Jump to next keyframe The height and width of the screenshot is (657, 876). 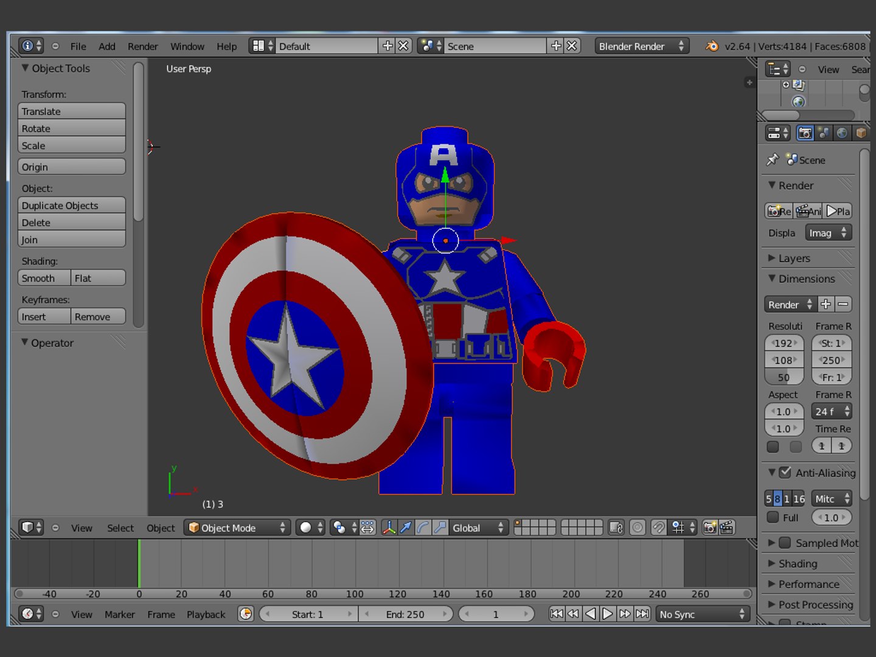click(625, 614)
